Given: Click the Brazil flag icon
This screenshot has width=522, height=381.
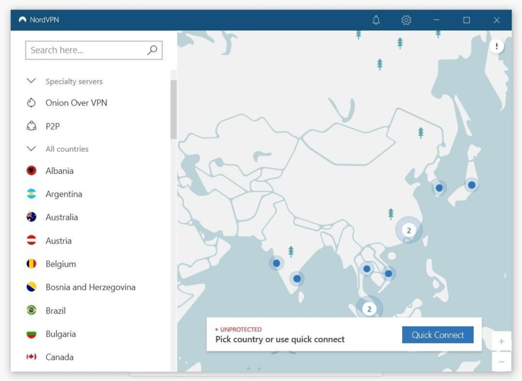Looking at the screenshot, I should [x=31, y=310].
